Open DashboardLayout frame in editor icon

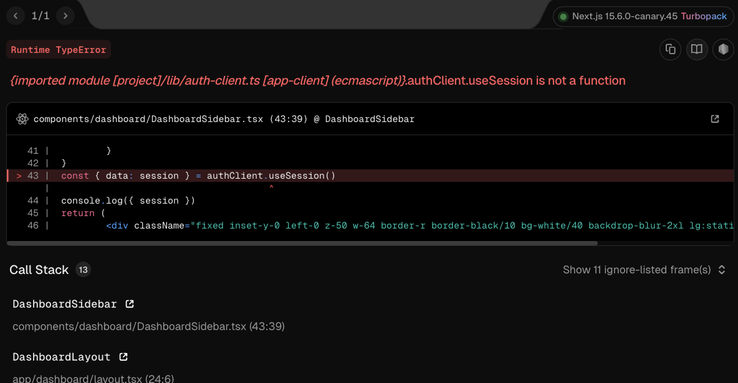coord(123,357)
